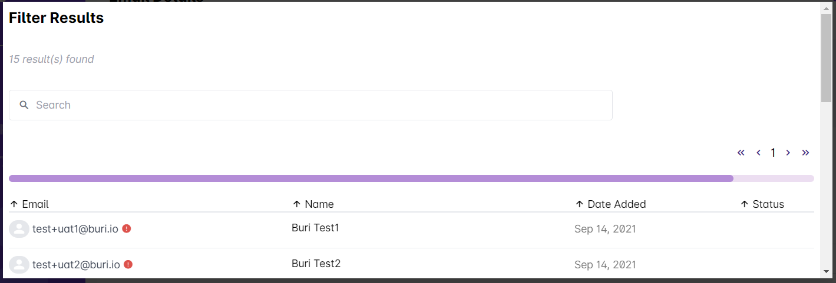Click the red warning icon for test+uat2@buri.io
Viewport: 836px width, 283px height.
click(128, 265)
